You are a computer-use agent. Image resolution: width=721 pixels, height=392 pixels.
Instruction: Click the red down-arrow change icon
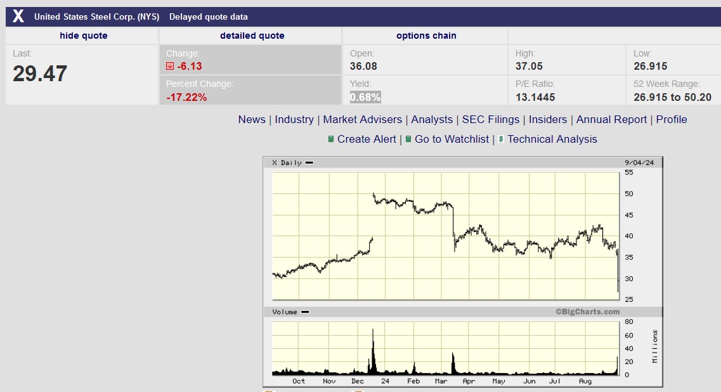(x=170, y=66)
